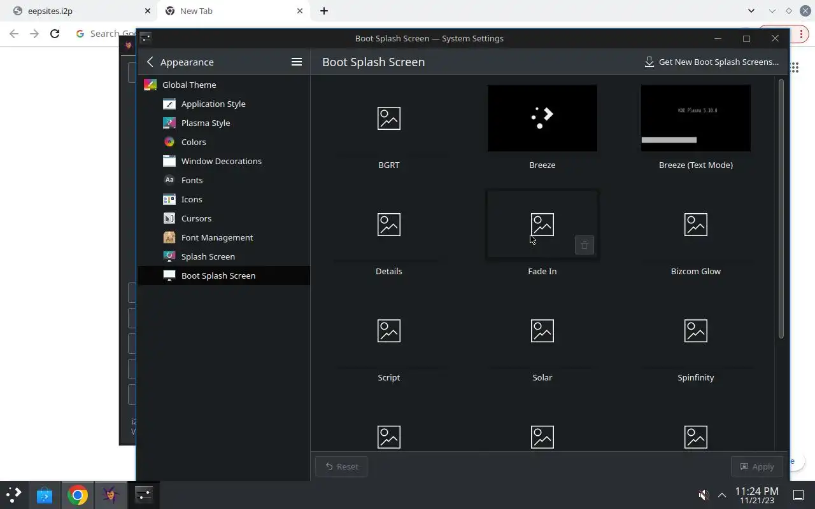Select the Spinfinity splash thumbnail

tap(696, 331)
